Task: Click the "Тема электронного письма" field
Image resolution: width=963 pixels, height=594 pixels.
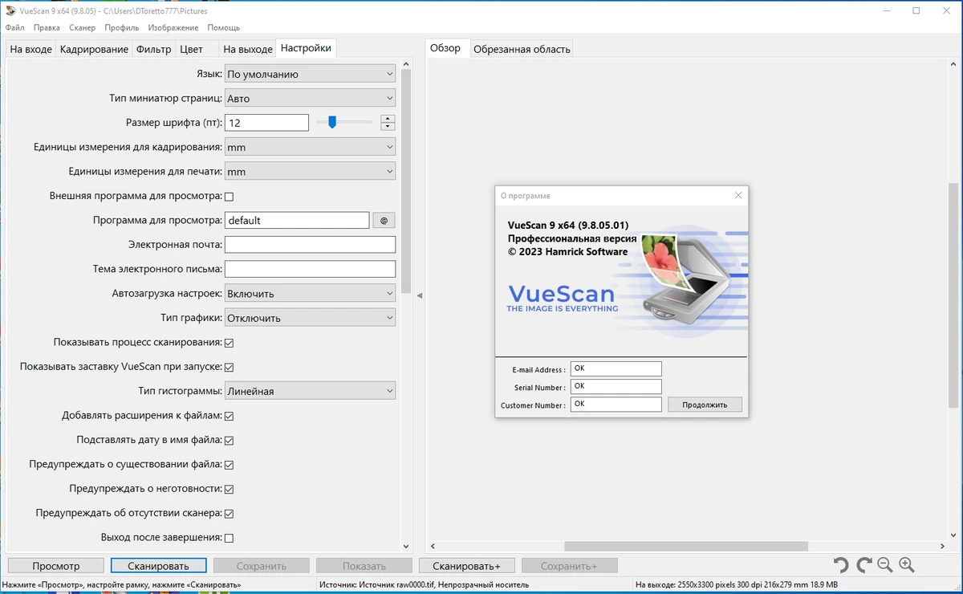Action: pos(310,269)
